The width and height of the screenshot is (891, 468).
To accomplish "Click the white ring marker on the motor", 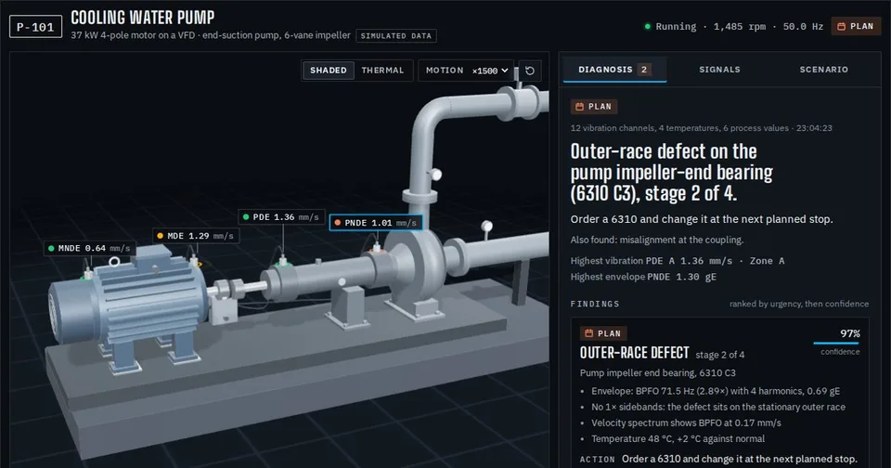I will (x=114, y=262).
